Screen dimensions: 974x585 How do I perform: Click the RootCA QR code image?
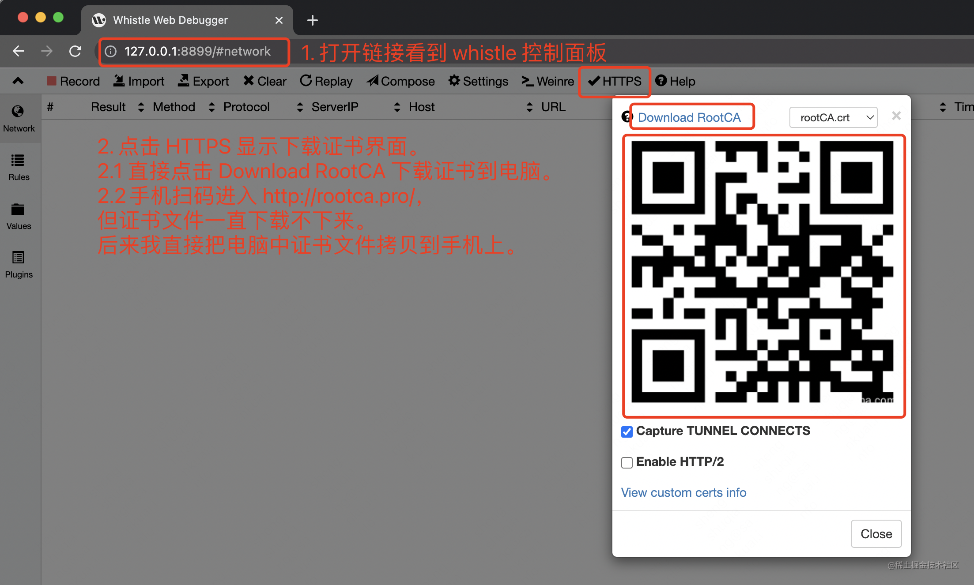pyautogui.click(x=763, y=272)
